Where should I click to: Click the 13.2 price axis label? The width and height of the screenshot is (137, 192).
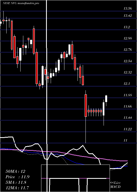coord(127,27)
